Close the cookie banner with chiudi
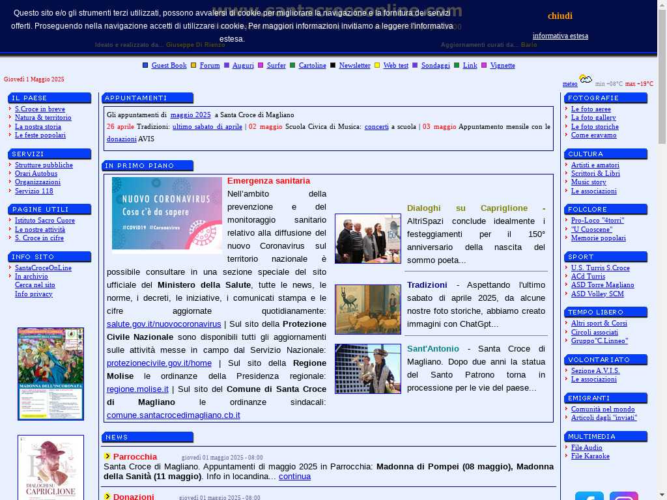This screenshot has width=667, height=500. point(560,16)
